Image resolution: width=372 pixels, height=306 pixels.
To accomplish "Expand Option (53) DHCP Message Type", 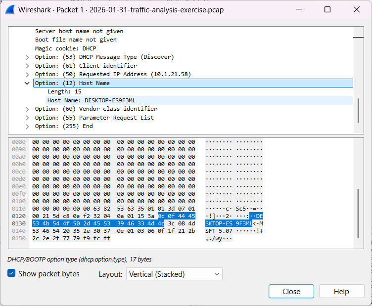I will pos(27,57).
